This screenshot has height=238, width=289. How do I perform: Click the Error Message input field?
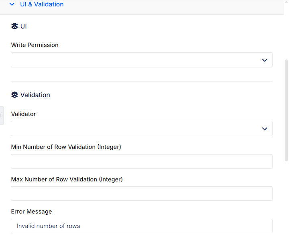pos(142,226)
